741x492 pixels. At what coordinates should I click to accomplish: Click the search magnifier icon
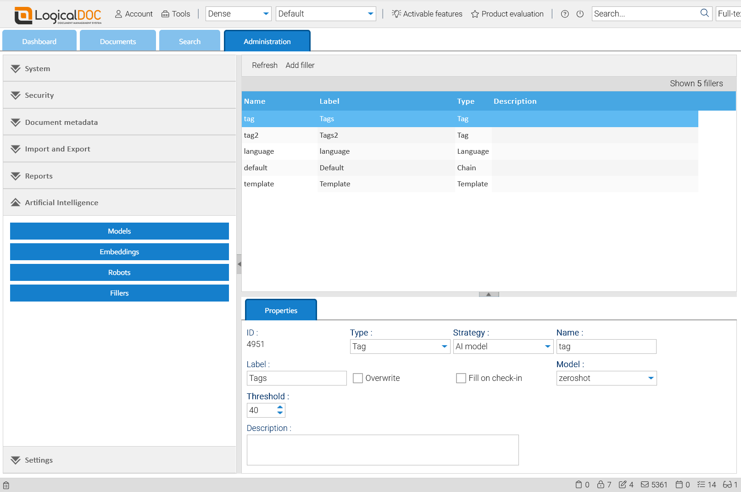(704, 13)
